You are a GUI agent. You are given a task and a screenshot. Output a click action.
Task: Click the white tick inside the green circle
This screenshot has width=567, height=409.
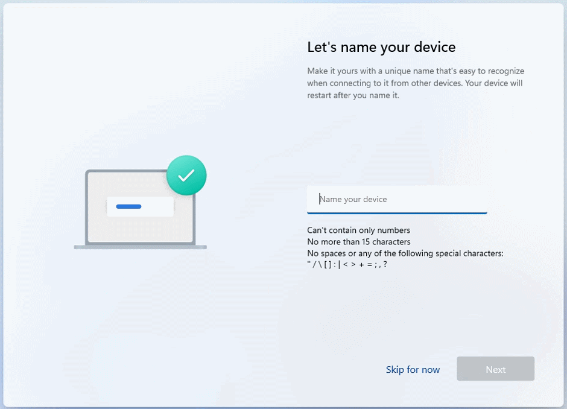tap(186, 175)
